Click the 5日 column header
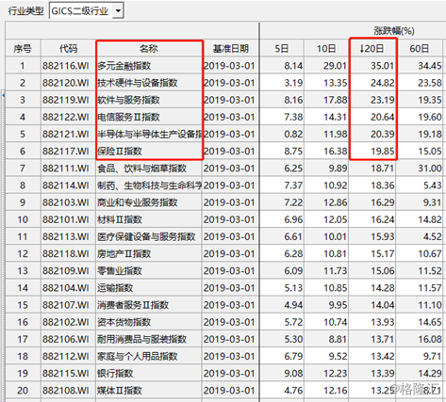 coord(282,48)
